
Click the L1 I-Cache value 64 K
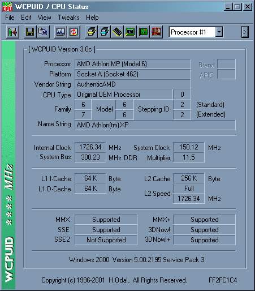coord(90,178)
